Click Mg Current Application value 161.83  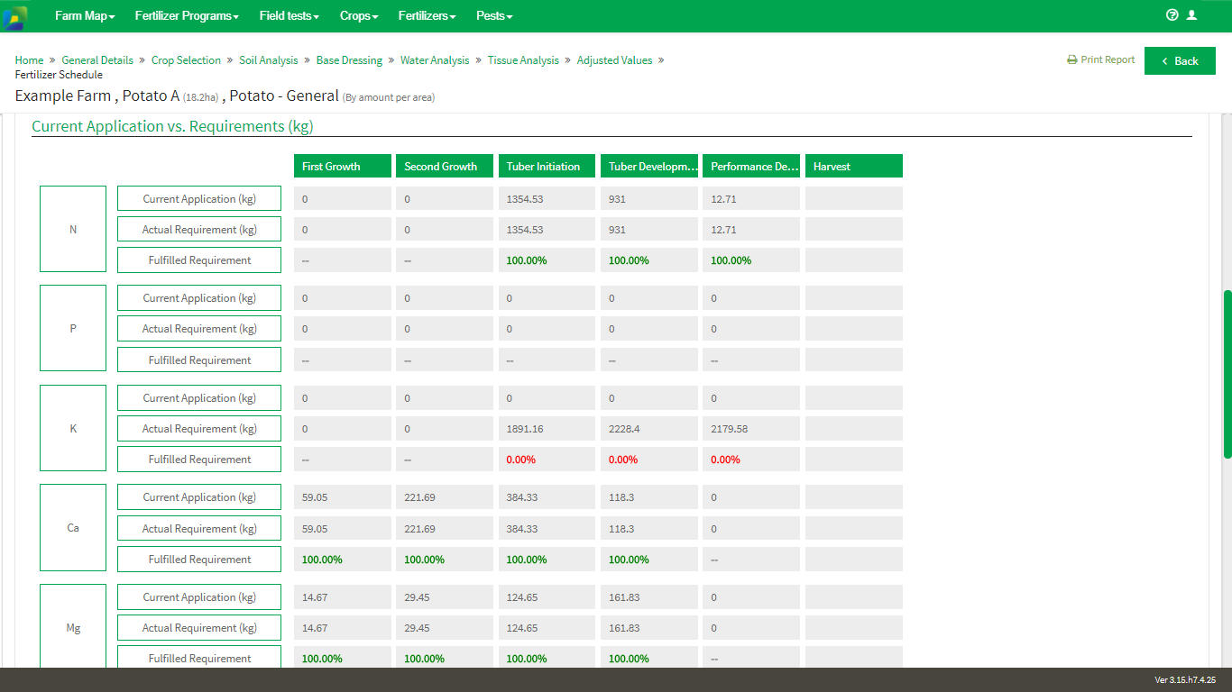pos(649,597)
